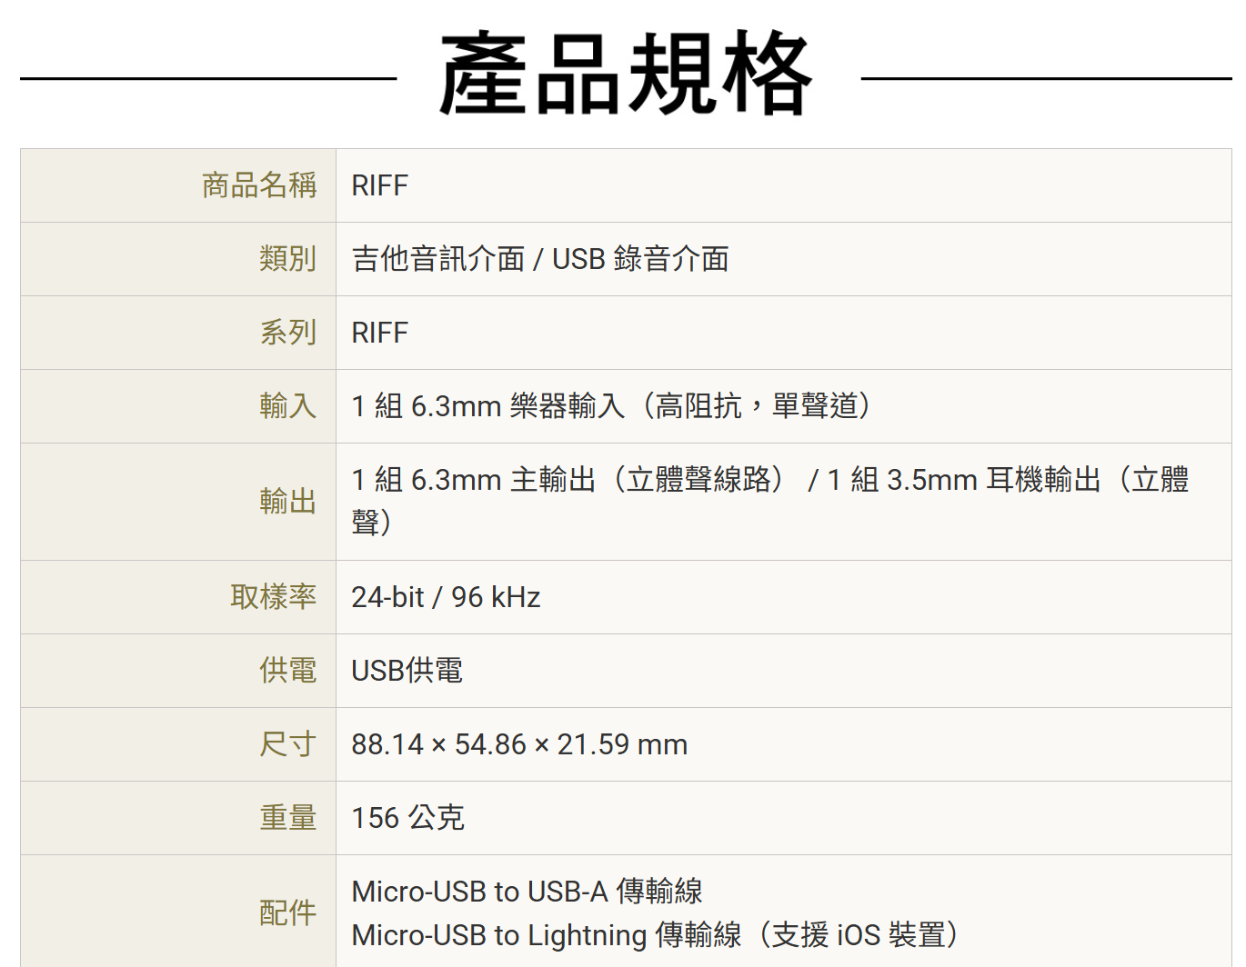This screenshot has height=967, width=1246.
Task: Click the 取樣率 row label
Action: pyautogui.click(x=273, y=597)
